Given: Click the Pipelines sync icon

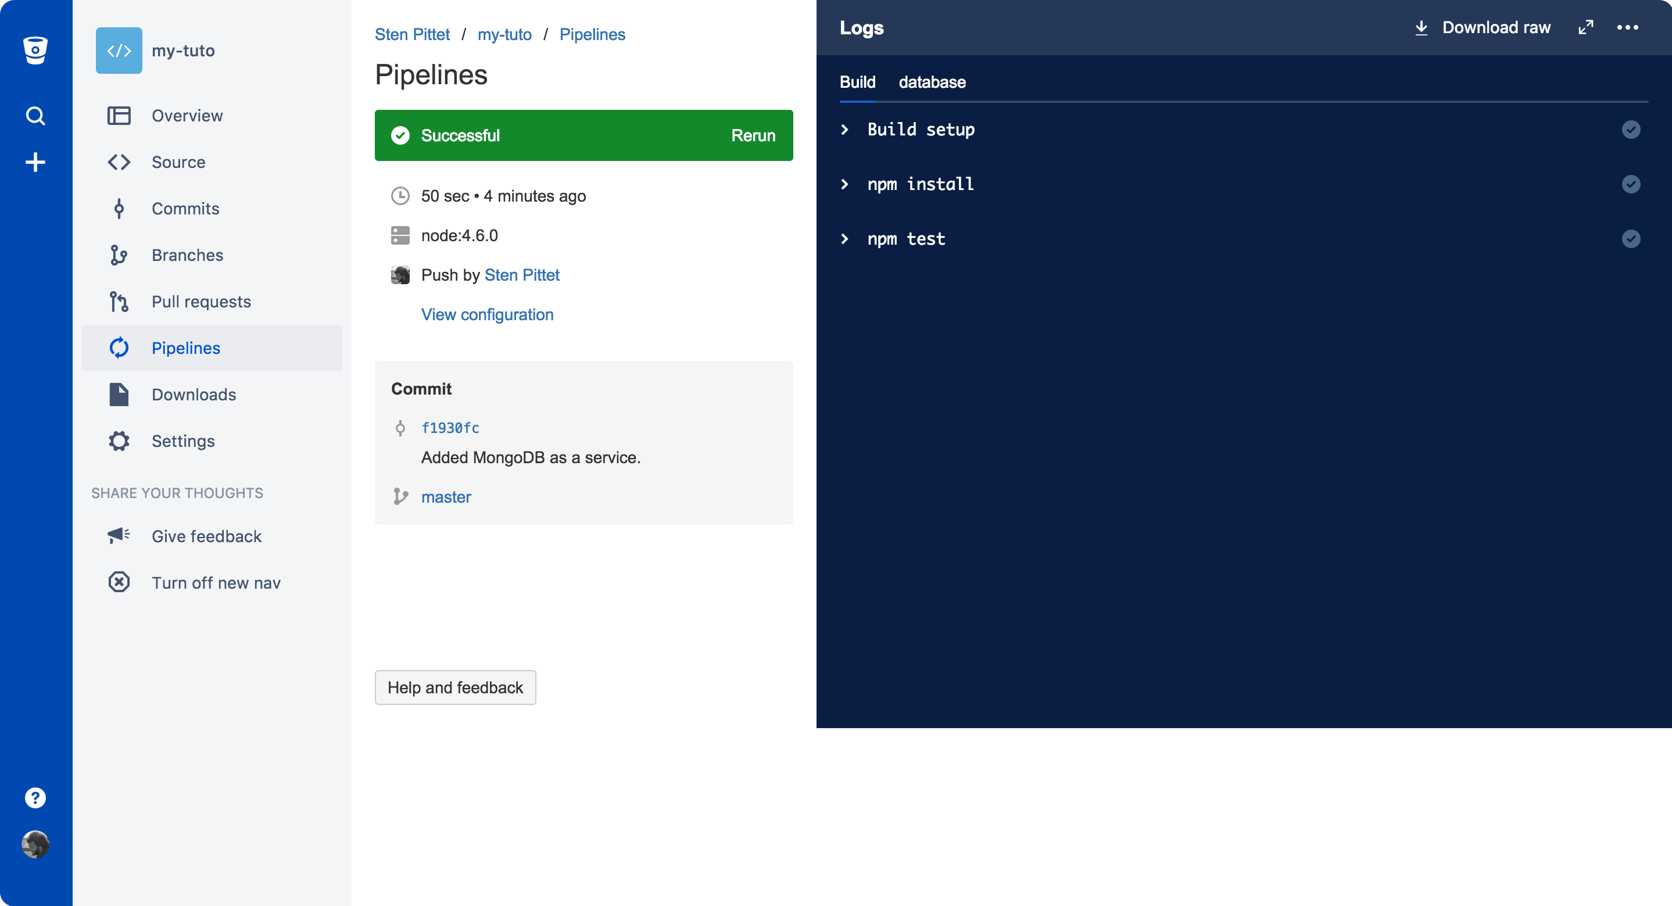Looking at the screenshot, I should pyautogui.click(x=119, y=348).
